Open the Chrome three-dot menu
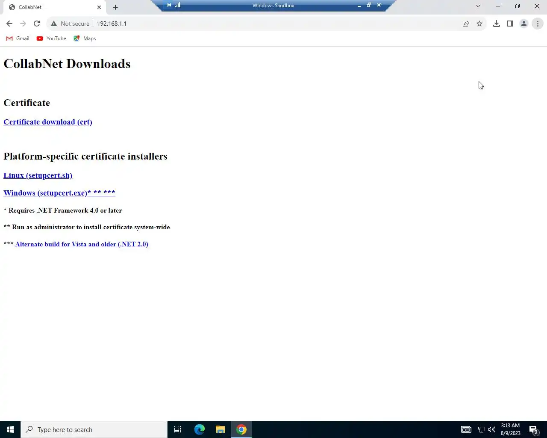The image size is (547, 438). point(538,24)
